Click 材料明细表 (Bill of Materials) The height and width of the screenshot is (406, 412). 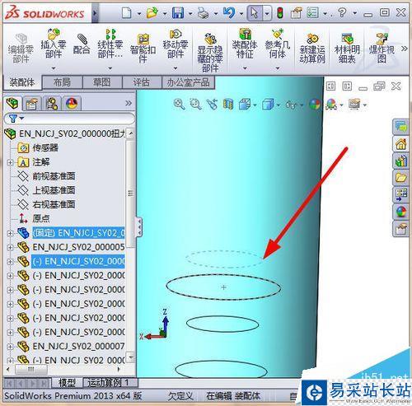tap(347, 48)
